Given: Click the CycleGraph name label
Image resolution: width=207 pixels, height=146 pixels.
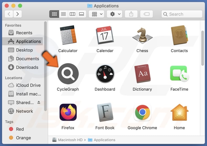Looking at the screenshot, I should (x=68, y=89).
